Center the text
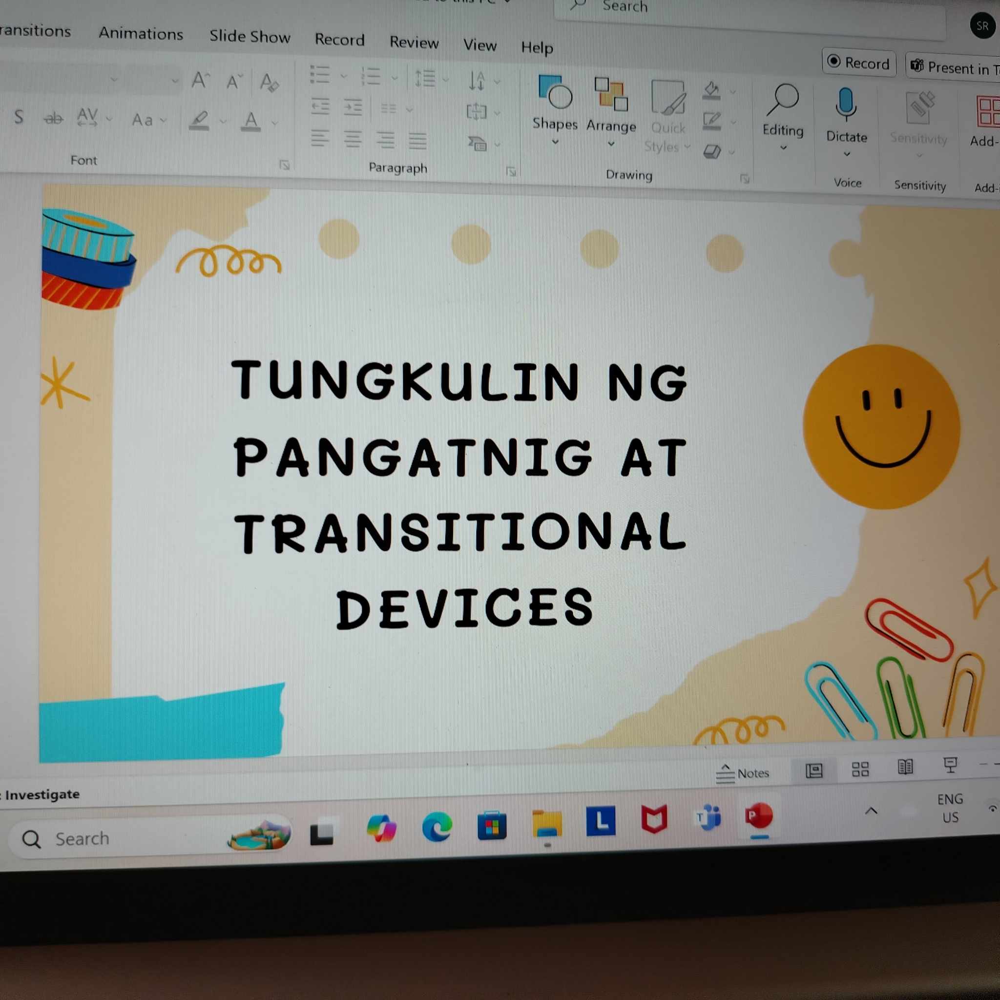Viewport: 1000px width, 1000px height. (353, 140)
